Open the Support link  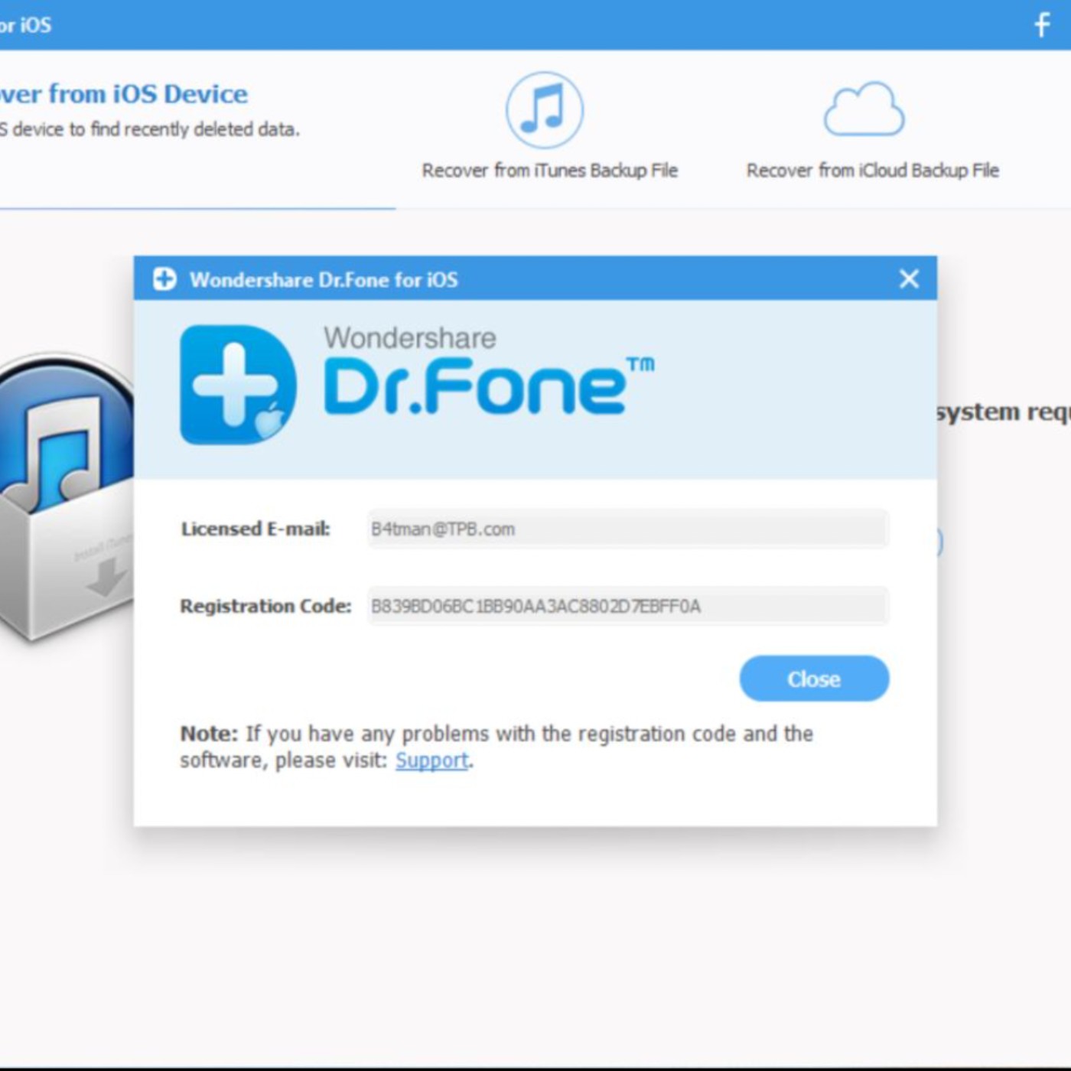[431, 760]
